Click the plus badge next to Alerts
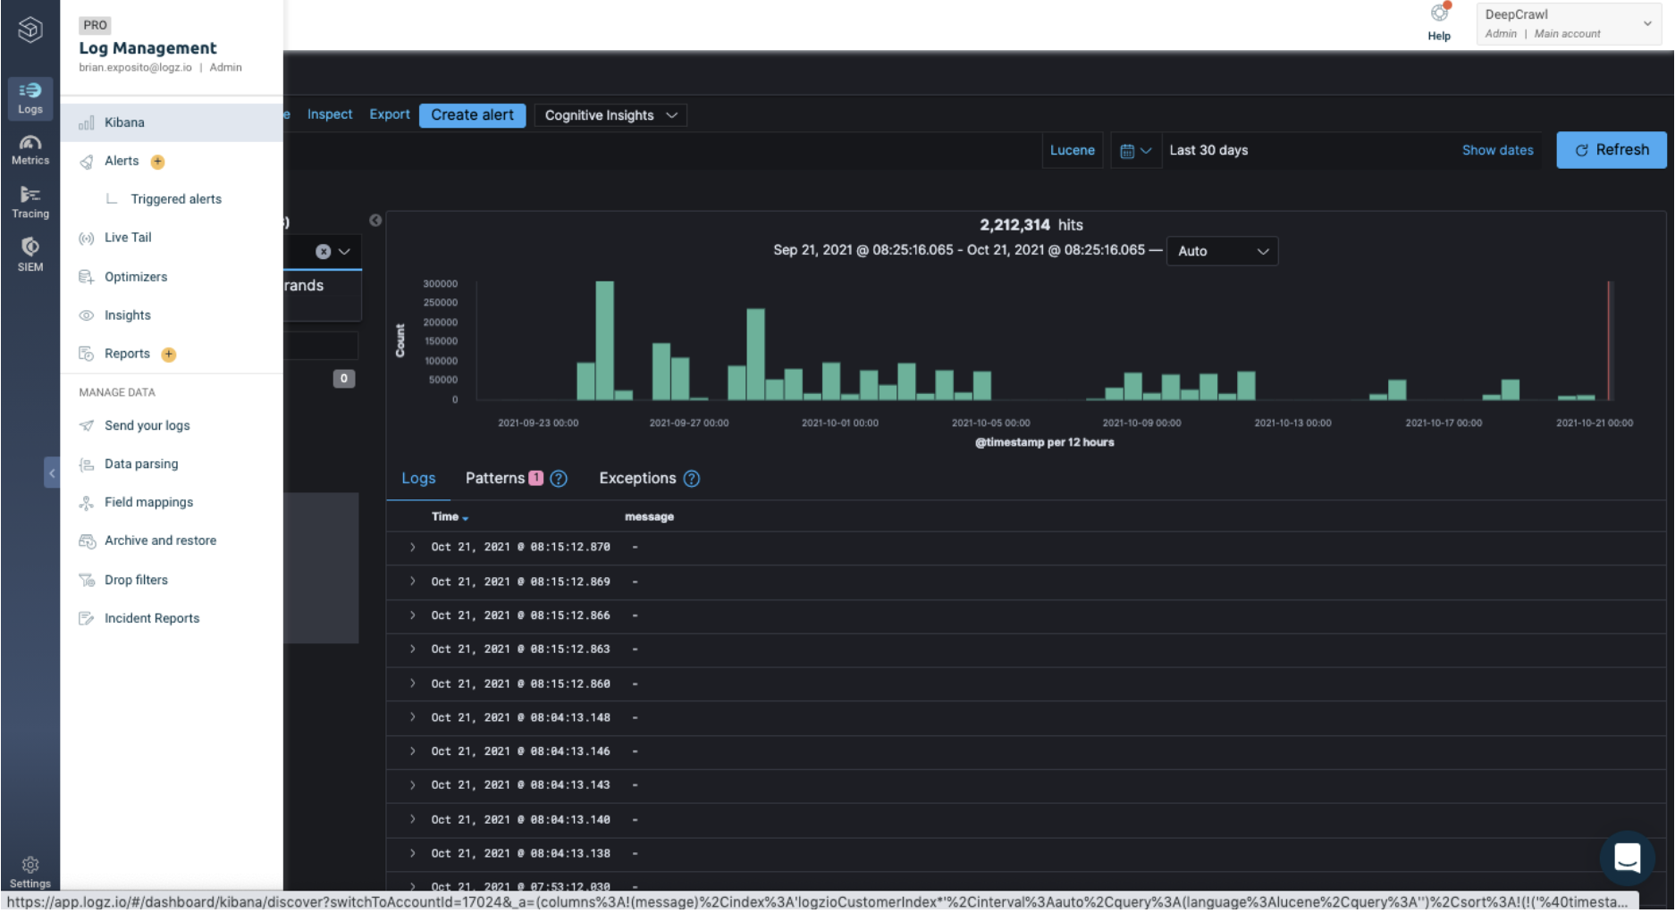 point(158,162)
